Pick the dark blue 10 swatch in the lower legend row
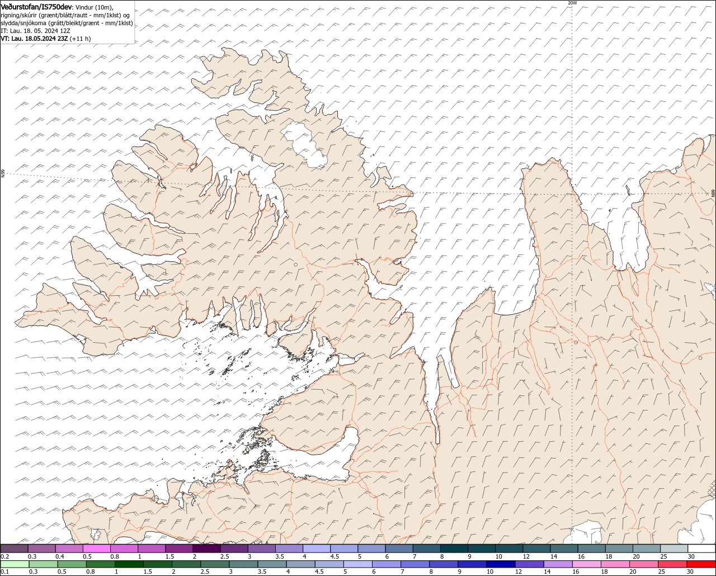Image resolution: width=716 pixels, height=576 pixels. (x=501, y=564)
